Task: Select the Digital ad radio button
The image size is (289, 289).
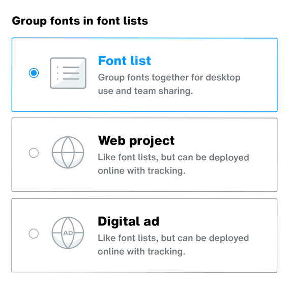Action: [x=34, y=234]
